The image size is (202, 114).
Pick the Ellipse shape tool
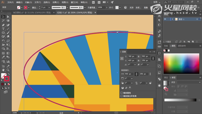click(3, 33)
